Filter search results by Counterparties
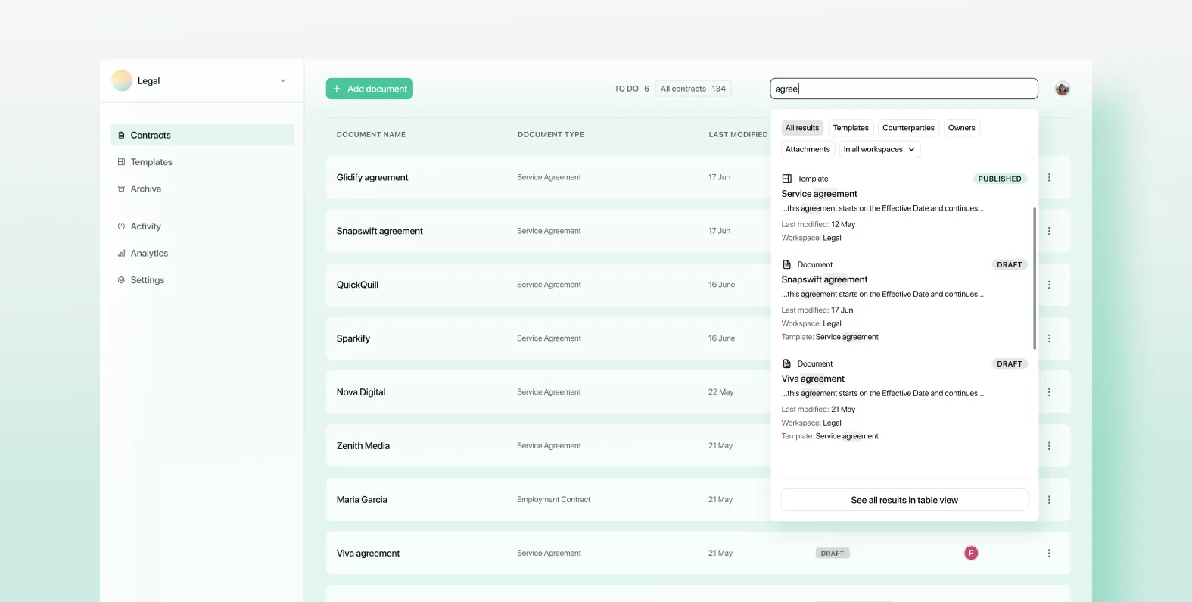The width and height of the screenshot is (1192, 602). pyautogui.click(x=908, y=128)
